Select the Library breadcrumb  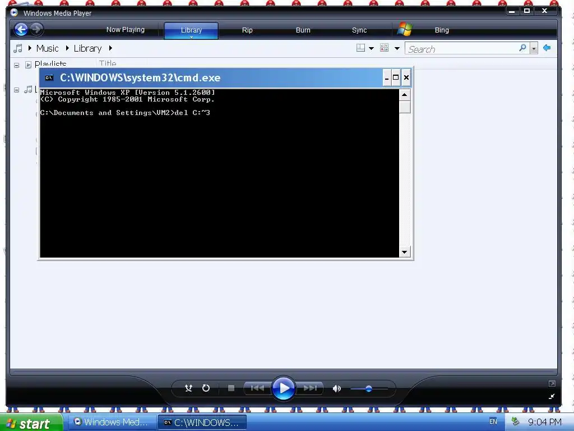(x=87, y=48)
